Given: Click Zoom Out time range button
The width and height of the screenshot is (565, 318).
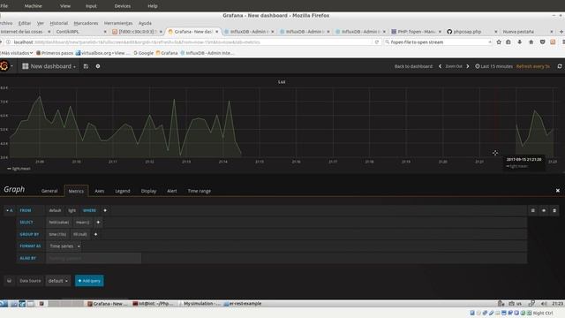Looking at the screenshot, I should click(x=454, y=66).
